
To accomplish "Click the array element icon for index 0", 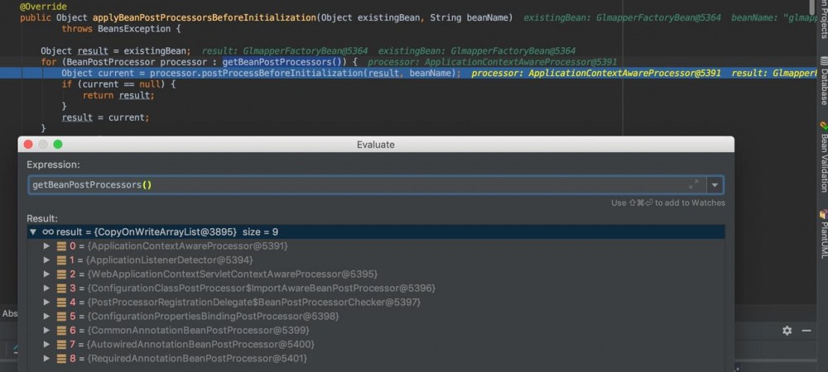I will [x=60, y=246].
